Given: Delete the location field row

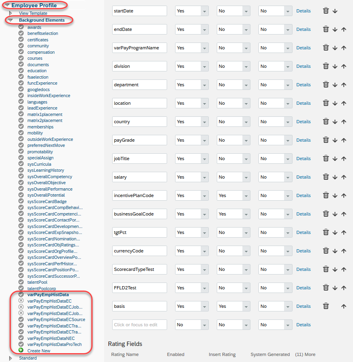Looking at the screenshot, I should click(x=326, y=103).
